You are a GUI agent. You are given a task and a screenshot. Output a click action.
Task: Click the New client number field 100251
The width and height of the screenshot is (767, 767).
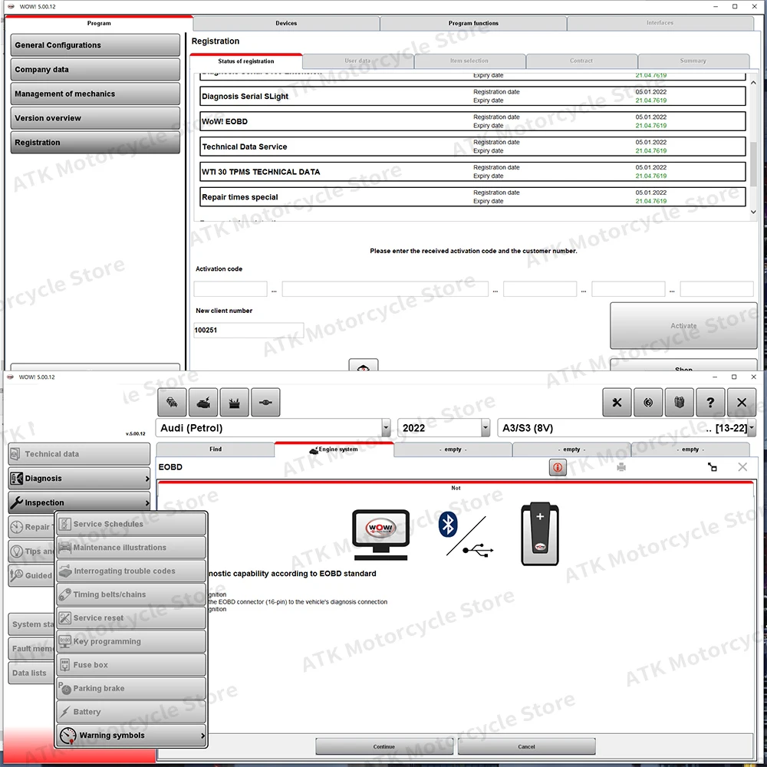(x=249, y=330)
